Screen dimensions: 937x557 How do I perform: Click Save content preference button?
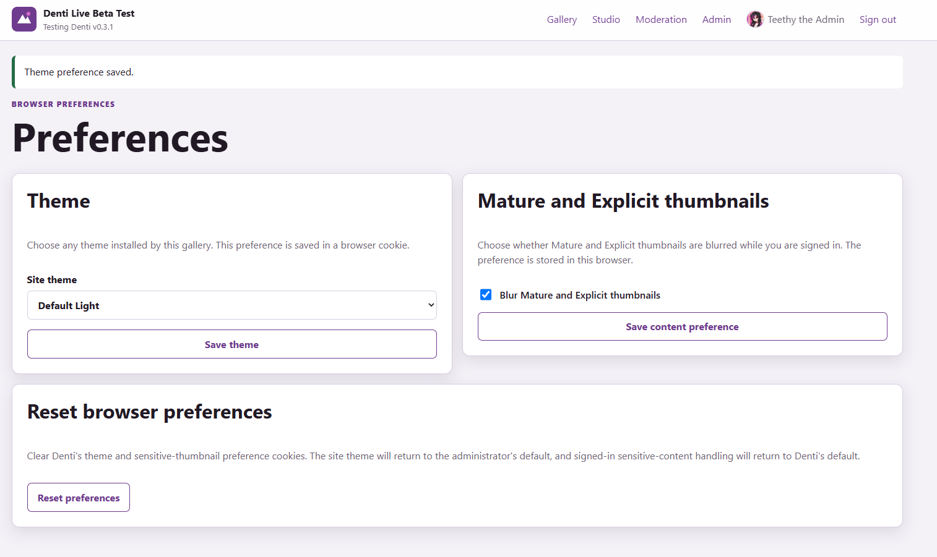(x=682, y=326)
